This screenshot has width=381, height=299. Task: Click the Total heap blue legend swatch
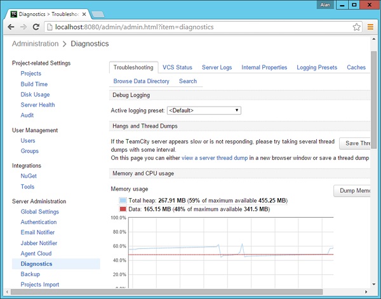pos(123,201)
